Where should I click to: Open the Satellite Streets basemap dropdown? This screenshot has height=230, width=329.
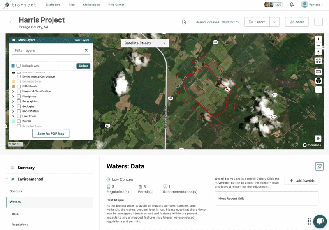pos(145,43)
